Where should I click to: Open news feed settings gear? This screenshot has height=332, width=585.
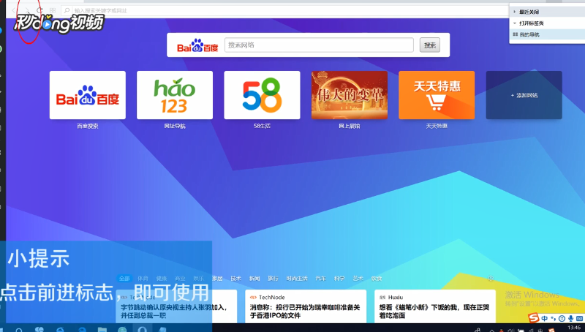491,279
